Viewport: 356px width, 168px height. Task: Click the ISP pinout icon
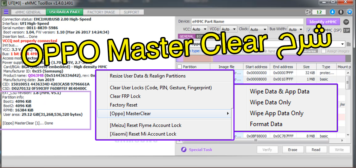point(346,30)
